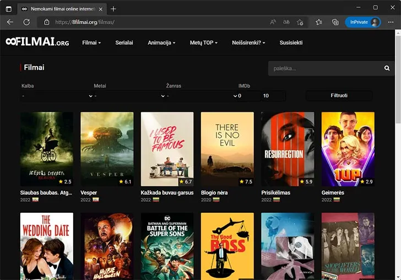Add page to favorites star icon
The width and height of the screenshot is (401, 280).
coord(300,22)
